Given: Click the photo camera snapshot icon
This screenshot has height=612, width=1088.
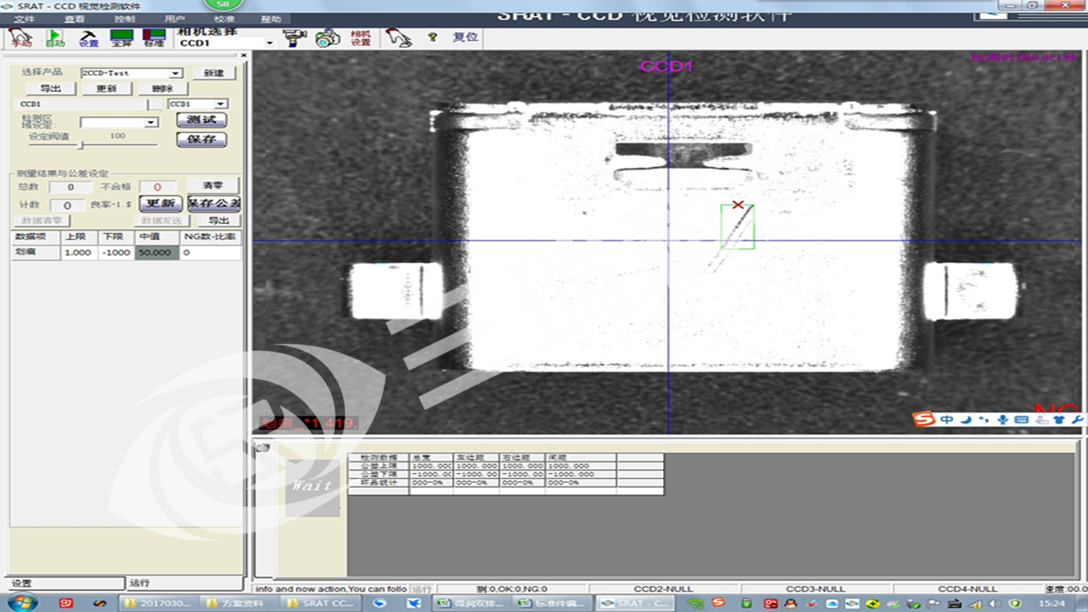Looking at the screenshot, I should click(x=327, y=38).
